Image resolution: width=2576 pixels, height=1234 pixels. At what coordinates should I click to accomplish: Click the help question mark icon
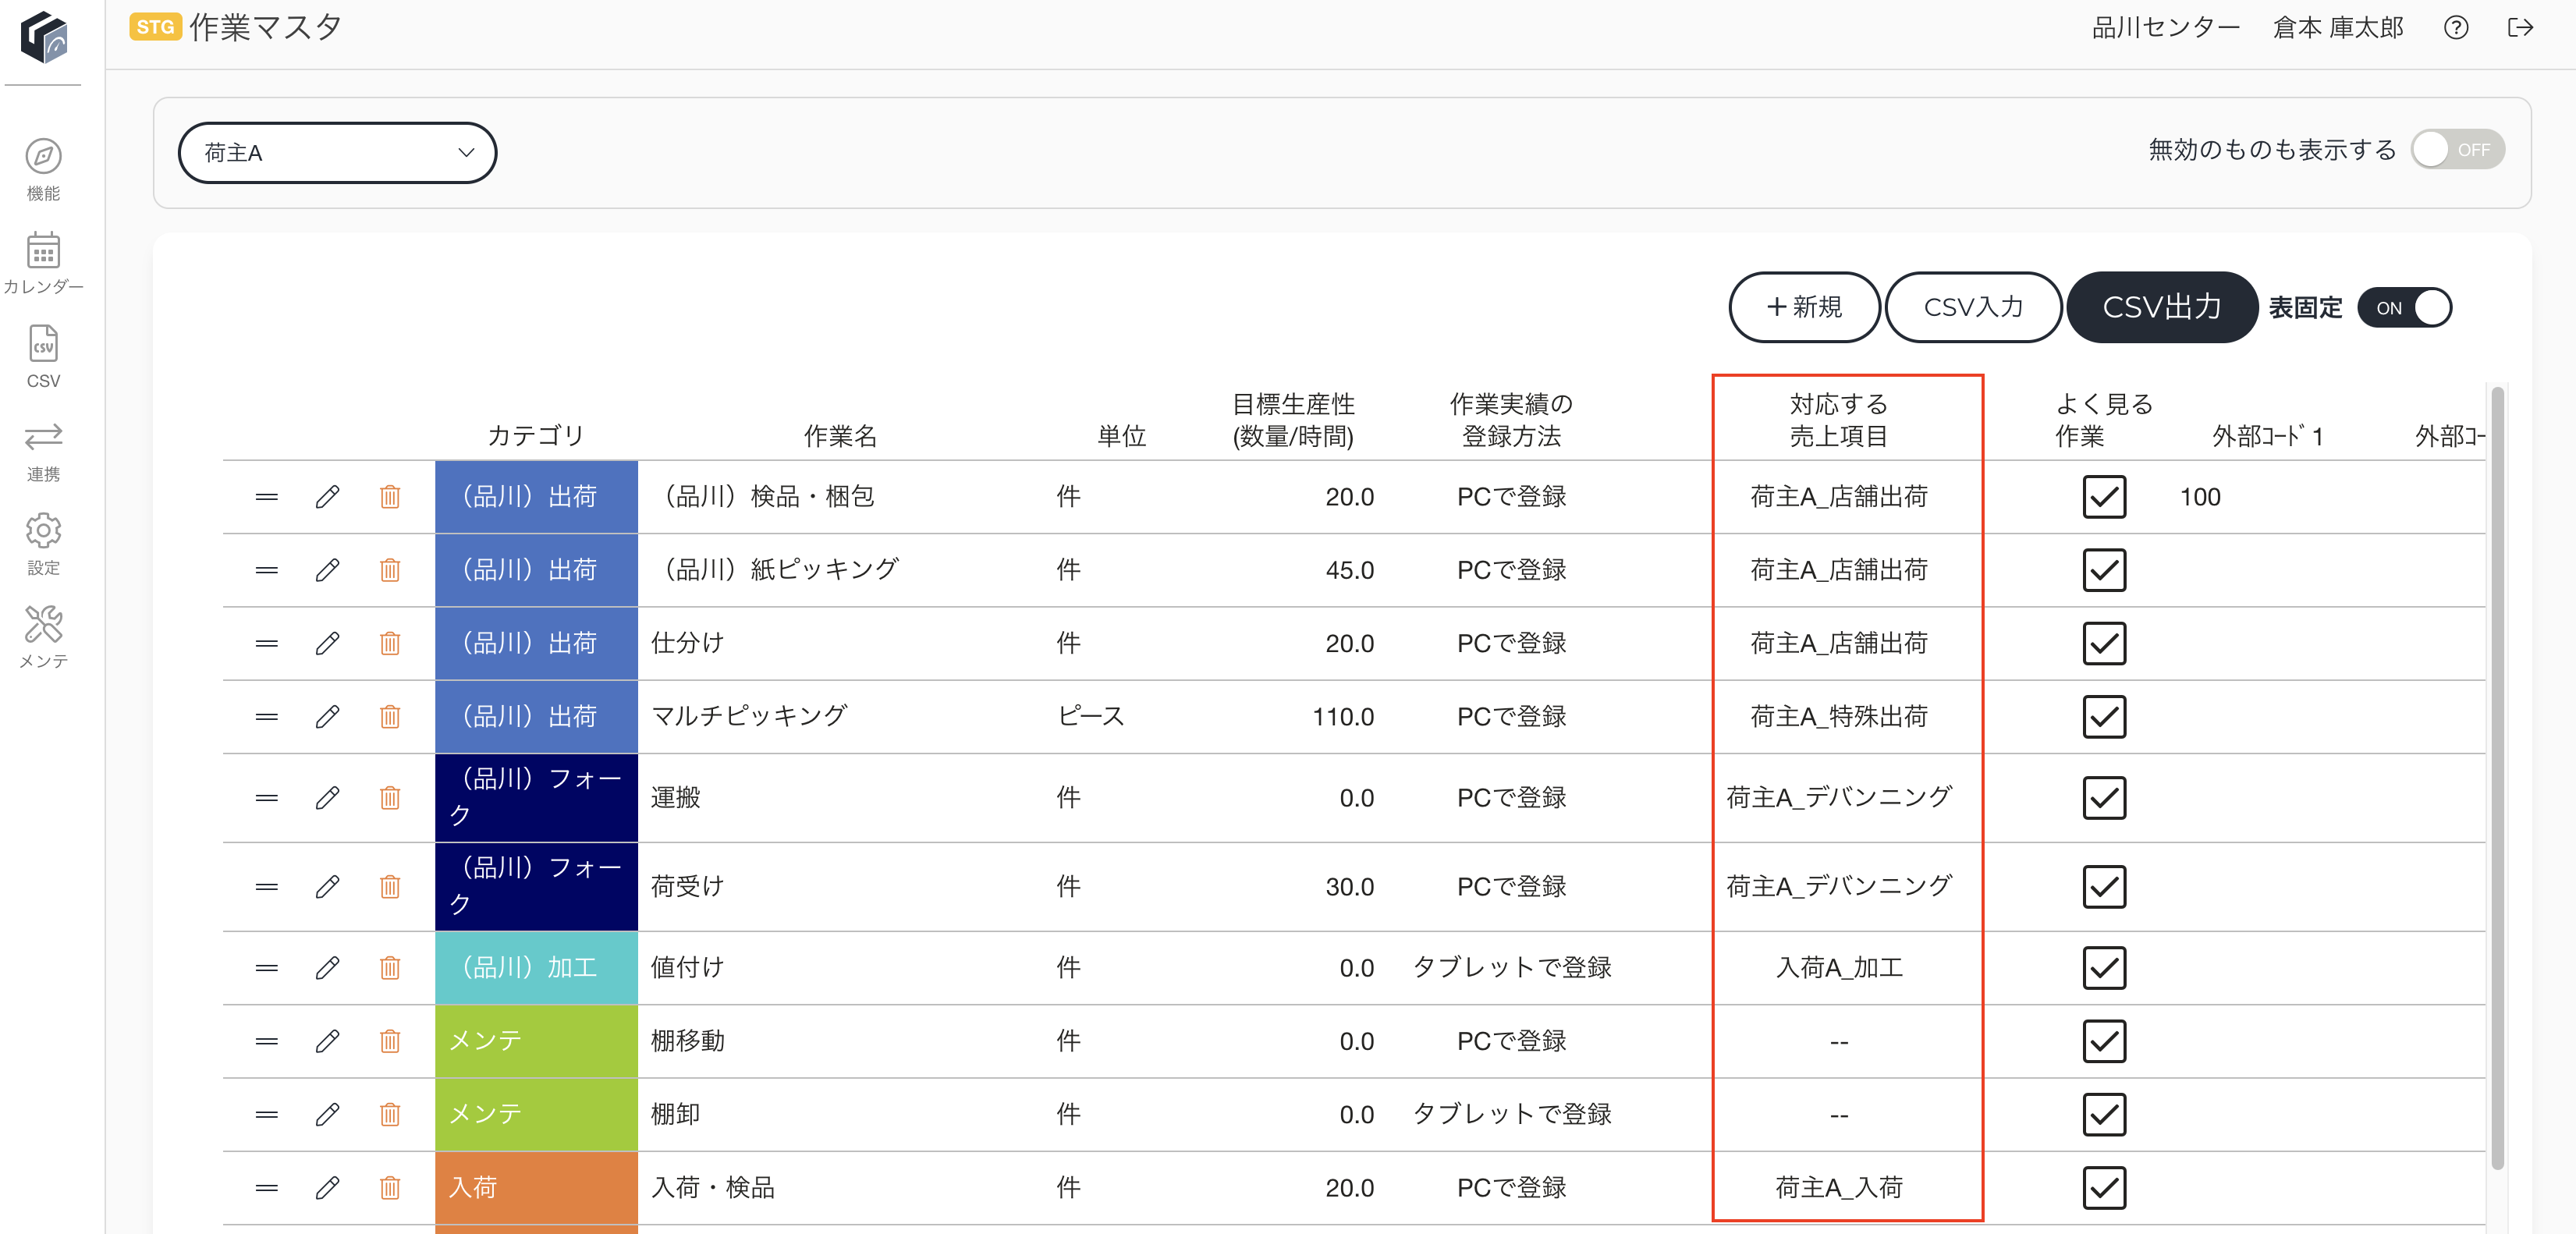(x=2455, y=28)
